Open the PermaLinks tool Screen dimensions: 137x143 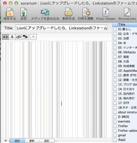point(127,12)
